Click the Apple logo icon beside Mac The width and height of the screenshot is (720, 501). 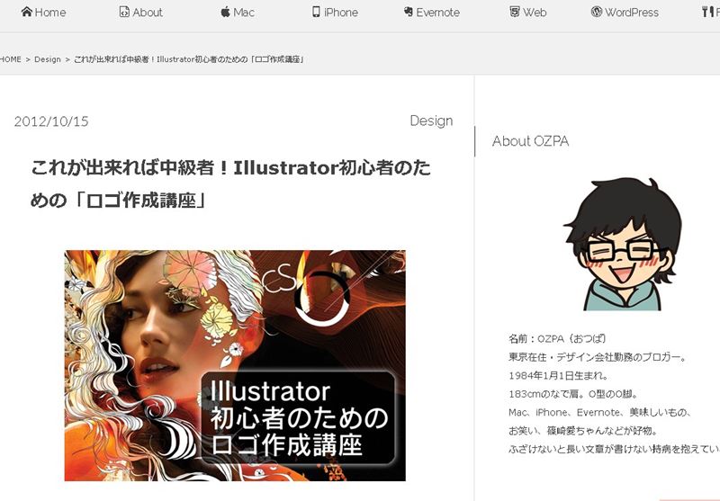tap(225, 12)
